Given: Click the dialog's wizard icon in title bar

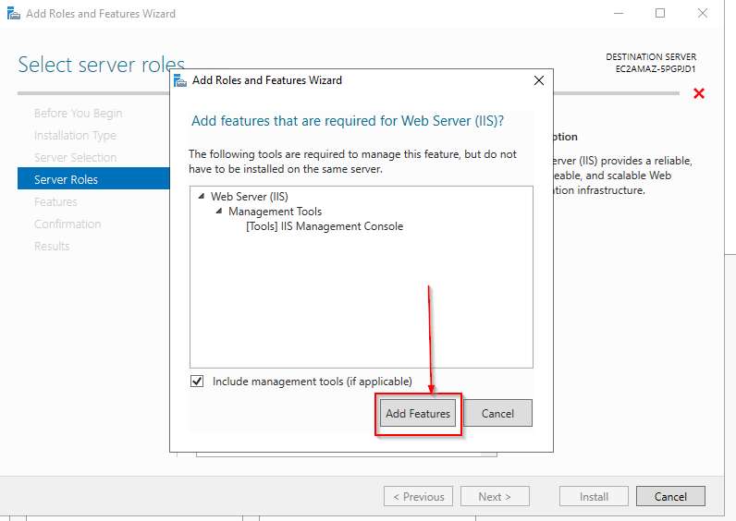Looking at the screenshot, I should (179, 80).
